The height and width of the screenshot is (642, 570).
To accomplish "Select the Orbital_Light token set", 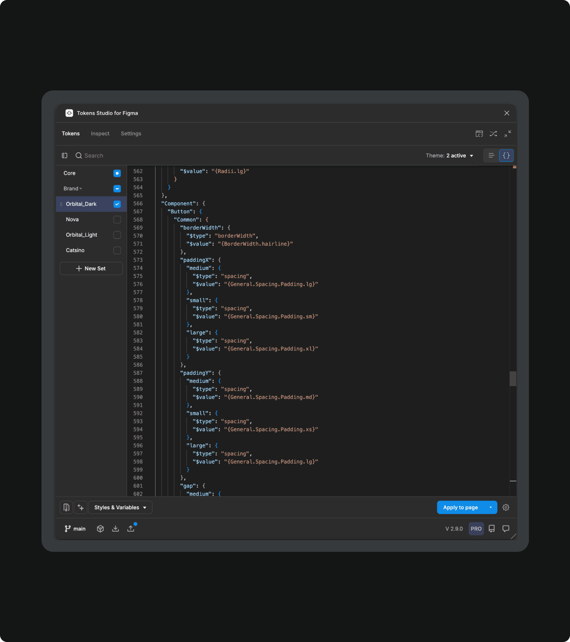I will point(82,235).
